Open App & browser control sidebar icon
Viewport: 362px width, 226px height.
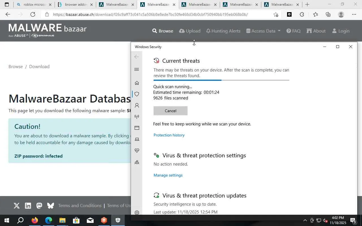(x=137, y=128)
